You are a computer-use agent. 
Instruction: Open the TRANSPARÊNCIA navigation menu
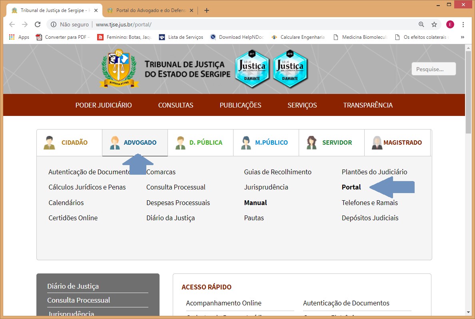tap(368, 105)
